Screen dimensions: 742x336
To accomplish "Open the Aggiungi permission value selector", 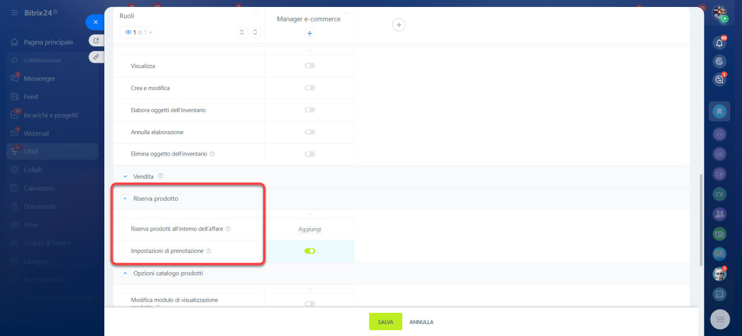I will 310,229.
